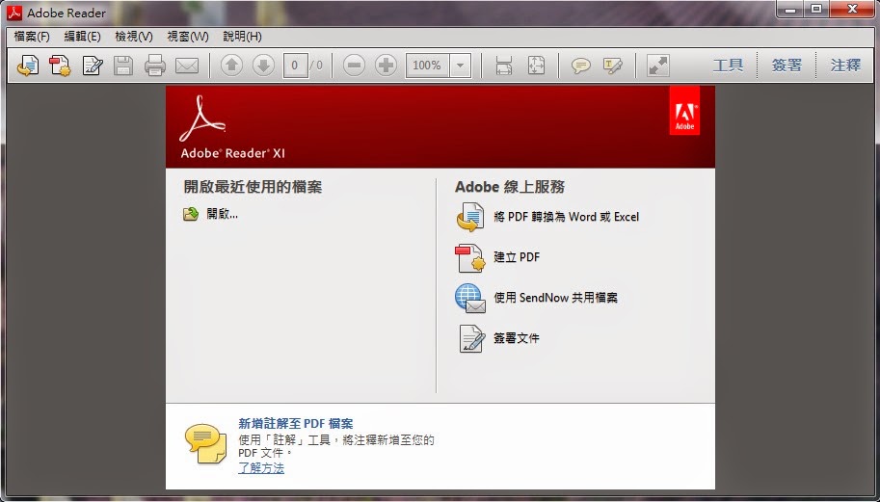Click the page number input field
The width and height of the screenshot is (880, 502).
click(x=295, y=66)
